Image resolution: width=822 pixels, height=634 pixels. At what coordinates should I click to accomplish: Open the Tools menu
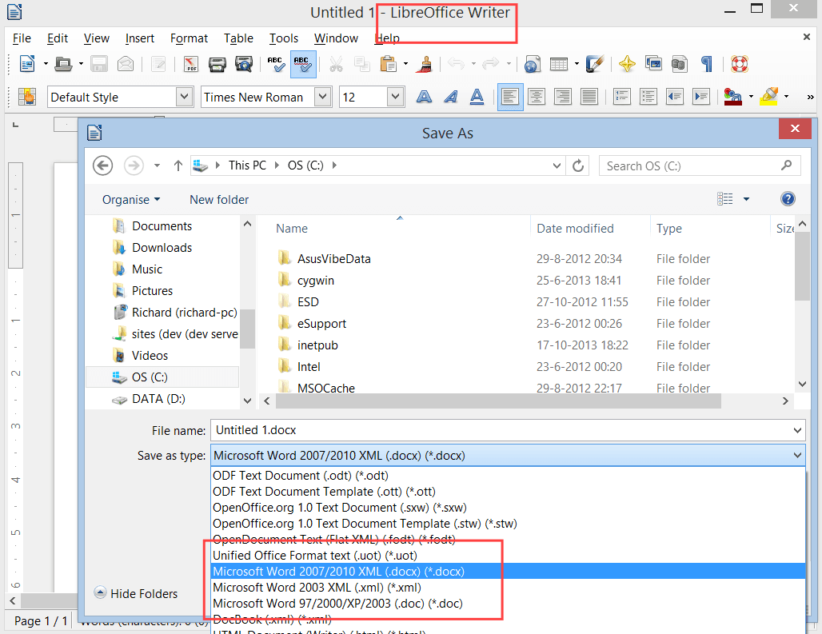coord(284,38)
